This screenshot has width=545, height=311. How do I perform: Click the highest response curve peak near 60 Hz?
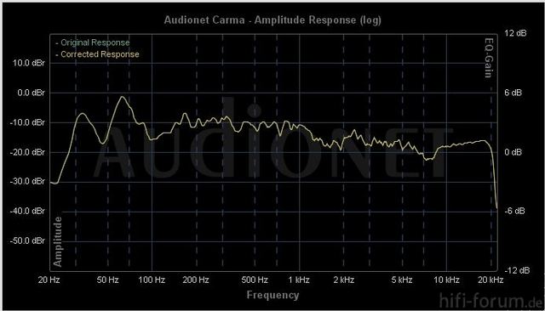click(x=122, y=97)
